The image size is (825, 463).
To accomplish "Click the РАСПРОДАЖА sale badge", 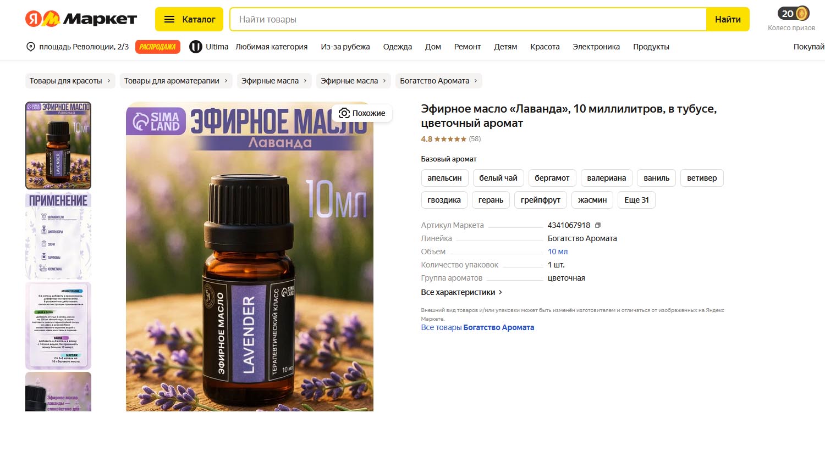I will [x=157, y=47].
